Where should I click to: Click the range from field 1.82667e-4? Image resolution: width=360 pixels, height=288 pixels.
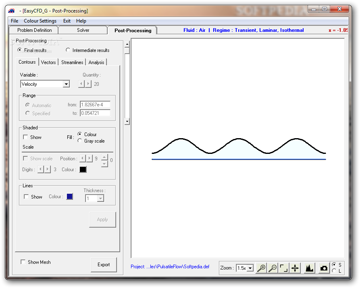pos(95,104)
